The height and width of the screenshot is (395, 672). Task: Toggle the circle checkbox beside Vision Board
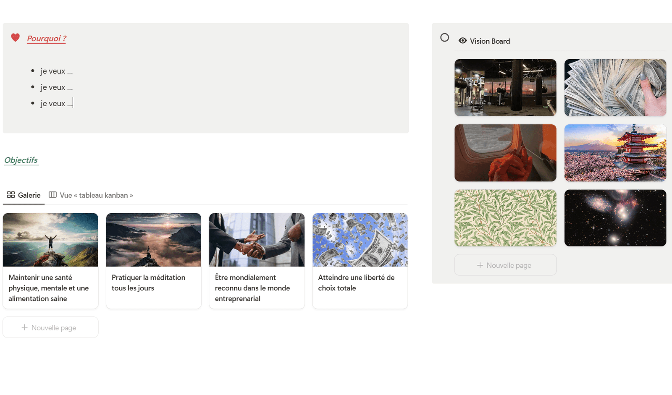pos(444,38)
